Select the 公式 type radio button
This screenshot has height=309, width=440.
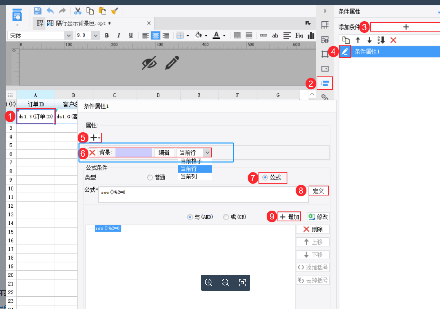[x=265, y=177]
